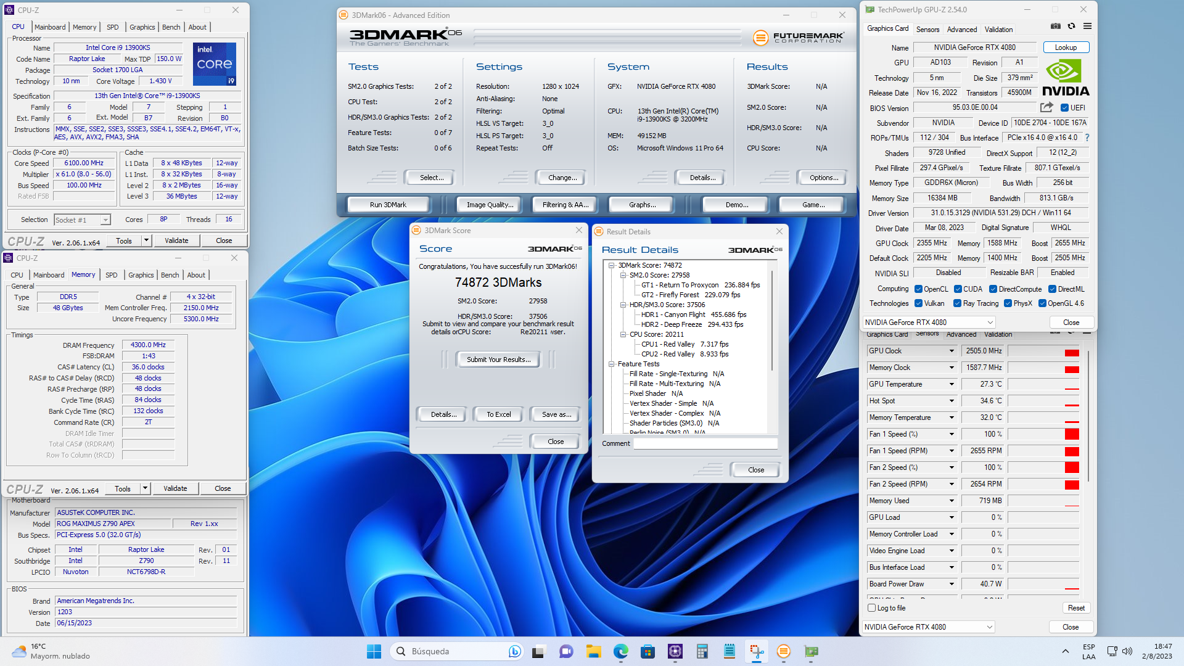
Task: Toggle the CUDA checkbox
Action: pyautogui.click(x=958, y=289)
